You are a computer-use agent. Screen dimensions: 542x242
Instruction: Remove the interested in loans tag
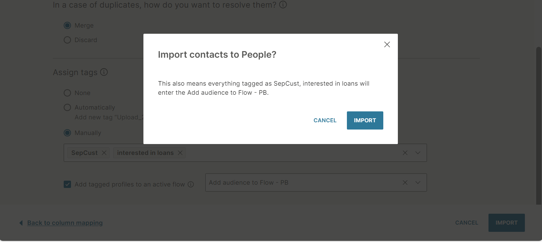tap(180, 153)
